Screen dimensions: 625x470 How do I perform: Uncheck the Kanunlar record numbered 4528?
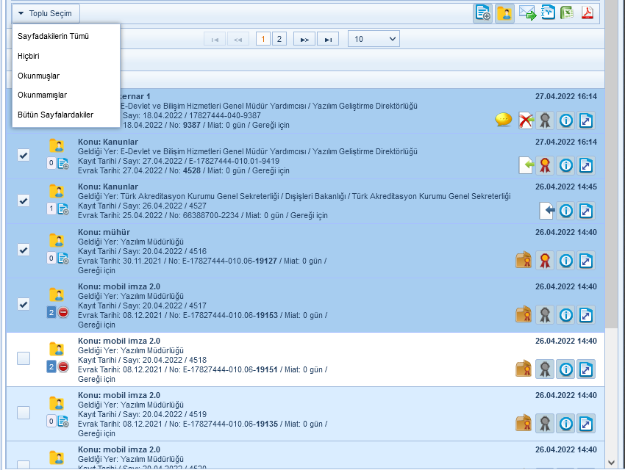click(x=24, y=155)
